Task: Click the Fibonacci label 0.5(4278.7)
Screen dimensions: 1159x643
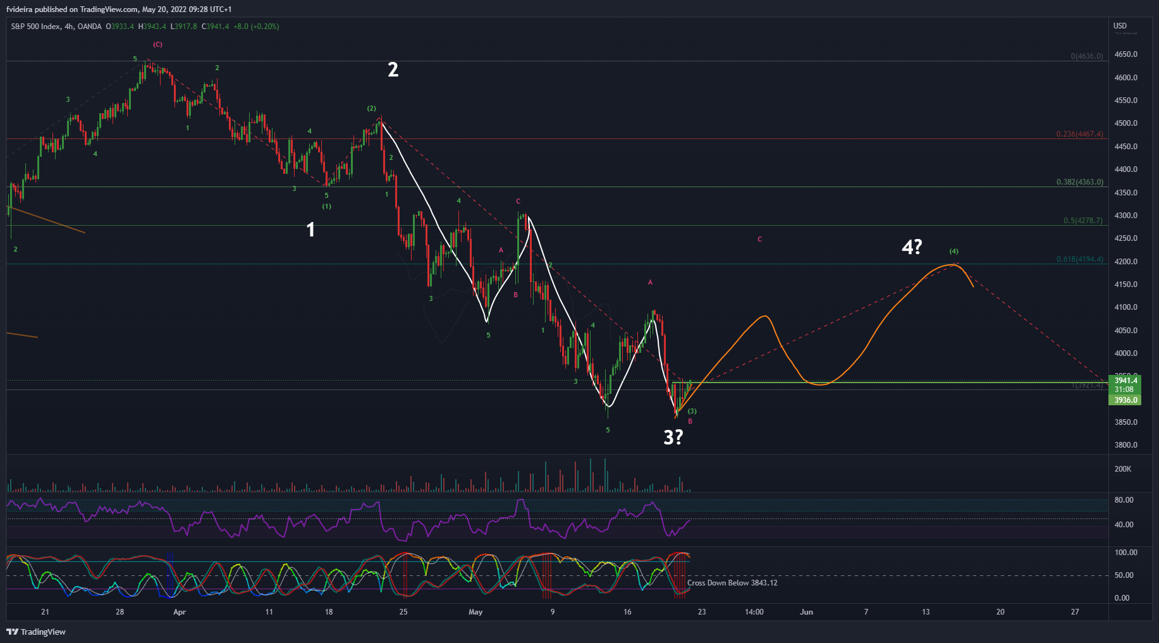Action: coord(1083,221)
